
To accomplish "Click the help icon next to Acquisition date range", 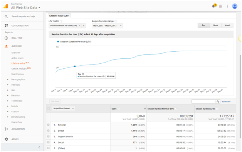I will 116,21.
